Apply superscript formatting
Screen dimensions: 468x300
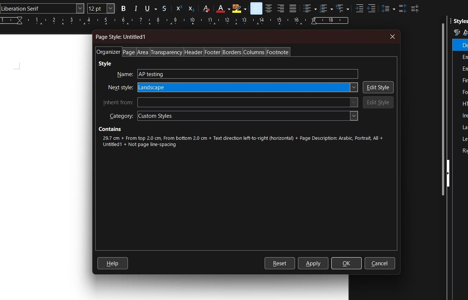178,8
